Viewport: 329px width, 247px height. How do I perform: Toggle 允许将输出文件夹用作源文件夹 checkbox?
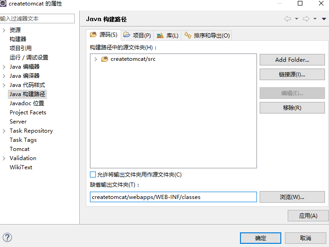coord(93,174)
